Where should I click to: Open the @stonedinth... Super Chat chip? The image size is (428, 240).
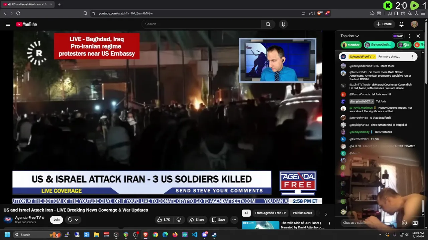[x=379, y=45]
